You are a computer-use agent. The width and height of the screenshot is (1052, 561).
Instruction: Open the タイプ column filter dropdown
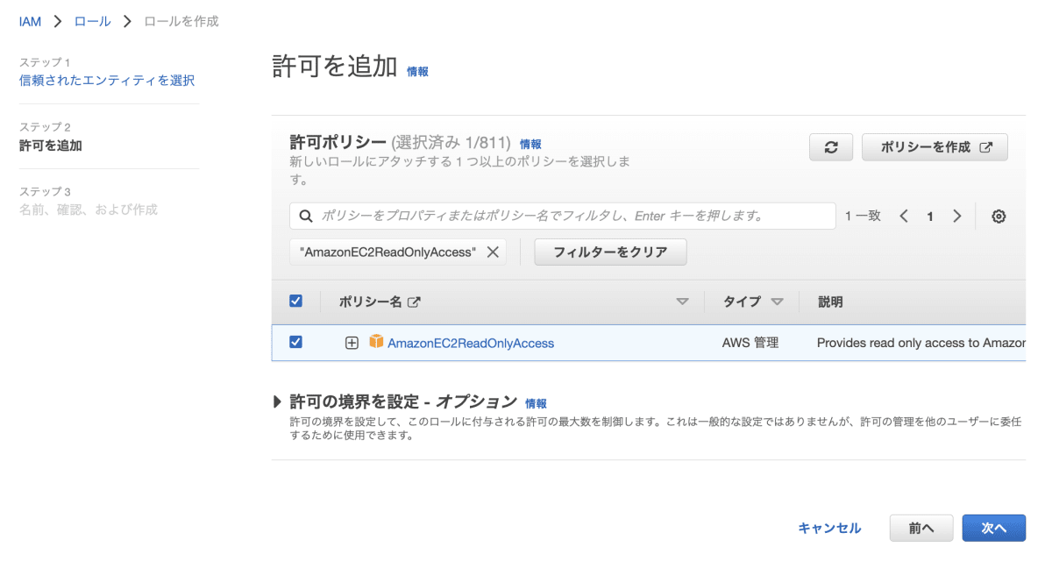click(777, 301)
